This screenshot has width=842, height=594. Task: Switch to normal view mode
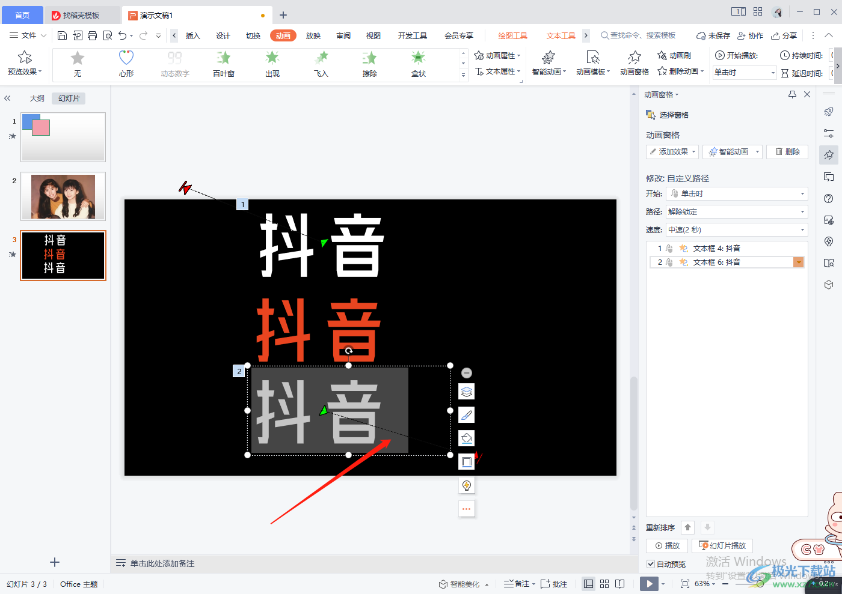click(x=589, y=584)
